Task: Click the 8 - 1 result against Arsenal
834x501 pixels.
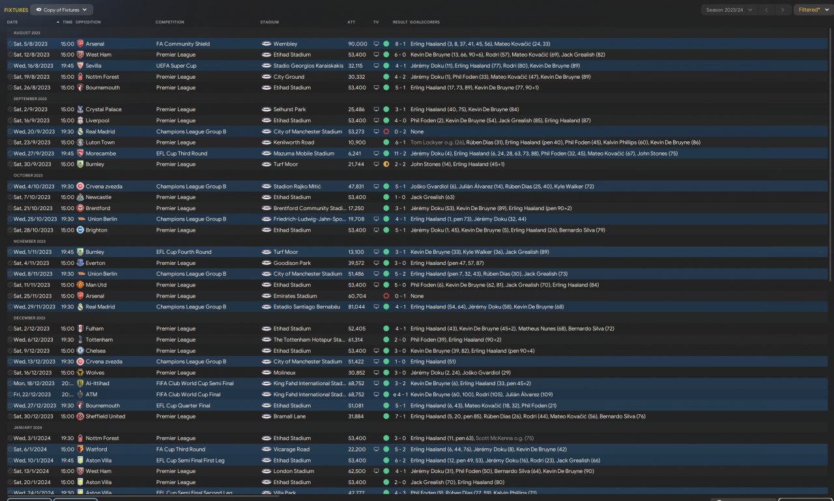Action: 400,44
